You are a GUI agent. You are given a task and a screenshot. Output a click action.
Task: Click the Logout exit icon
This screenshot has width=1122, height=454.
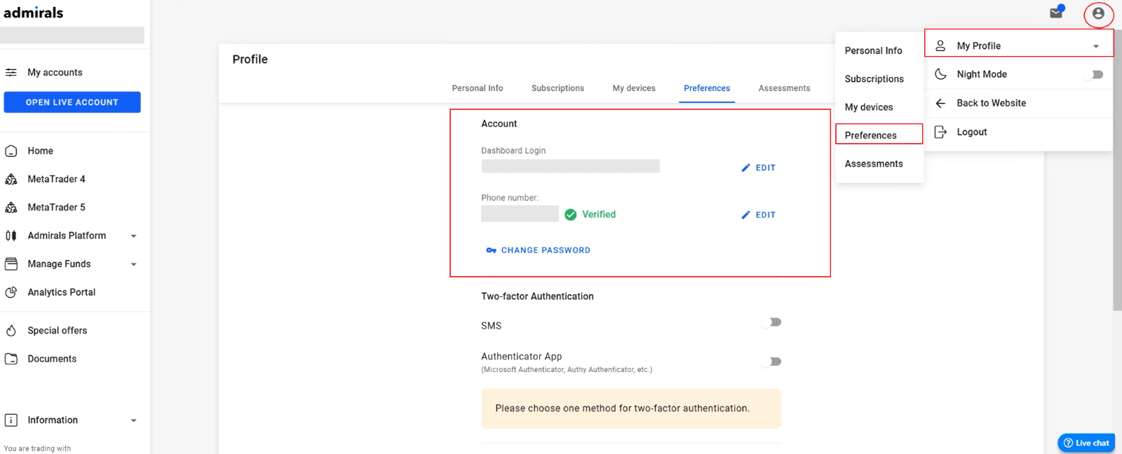click(x=941, y=132)
